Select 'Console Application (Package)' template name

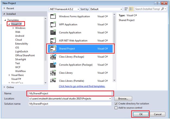click(x=76, y=65)
